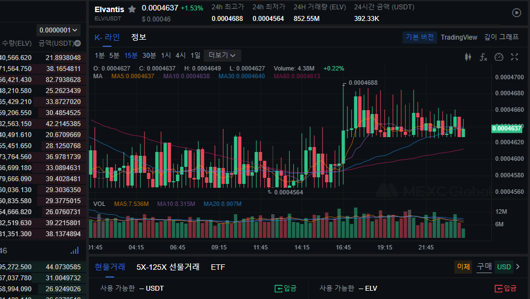The width and height of the screenshot is (530, 299).
Task: Click the gauge settings icon above chart
Action: (499, 57)
